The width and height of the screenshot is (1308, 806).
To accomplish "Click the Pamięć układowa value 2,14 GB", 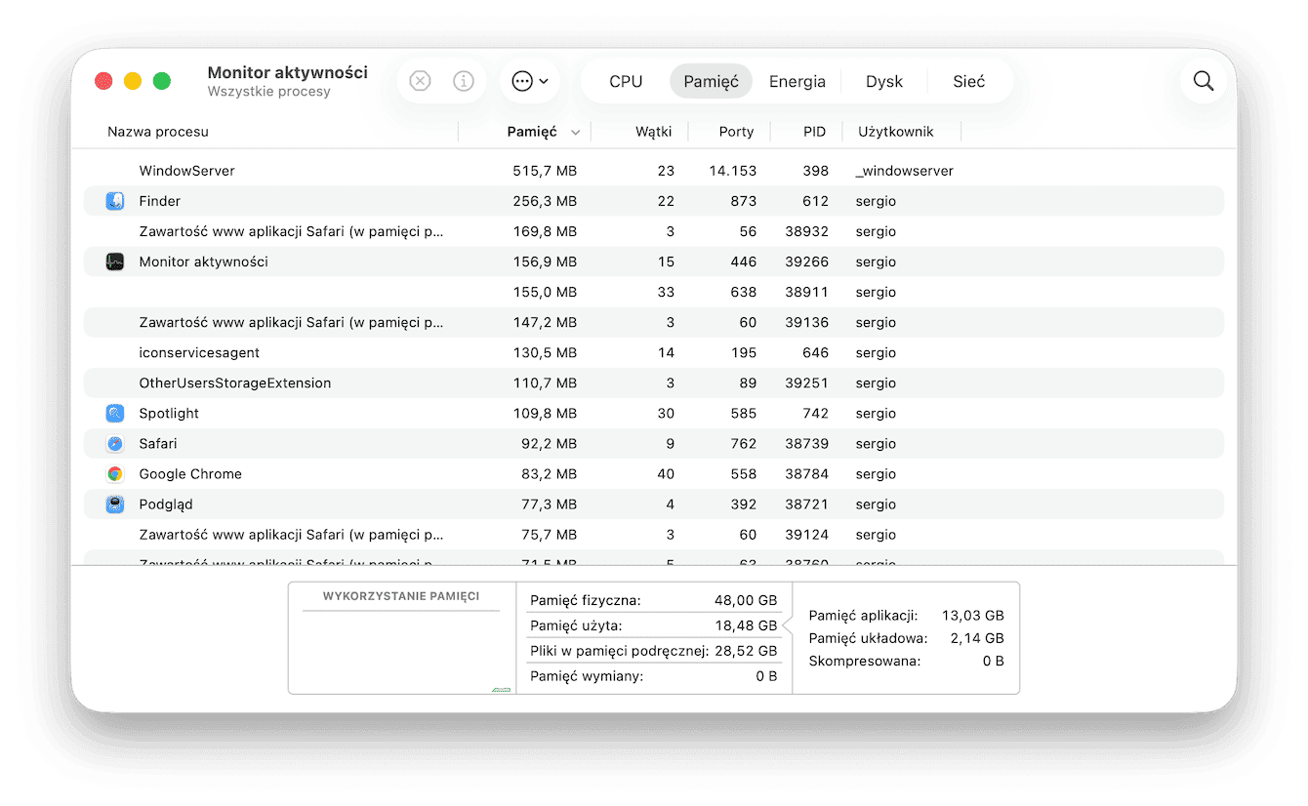I will pos(977,638).
